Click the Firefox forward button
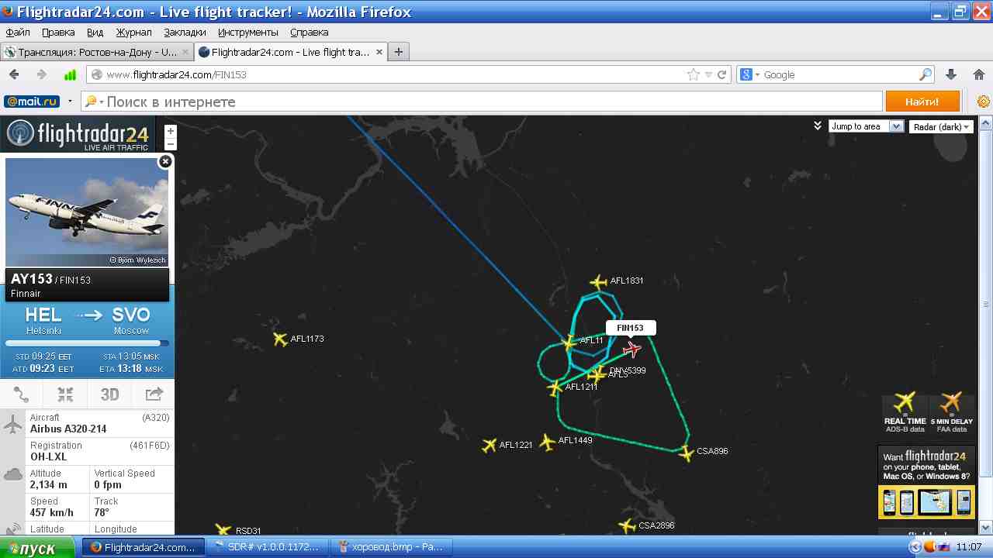Viewport: 993px width, 558px height. coord(41,75)
